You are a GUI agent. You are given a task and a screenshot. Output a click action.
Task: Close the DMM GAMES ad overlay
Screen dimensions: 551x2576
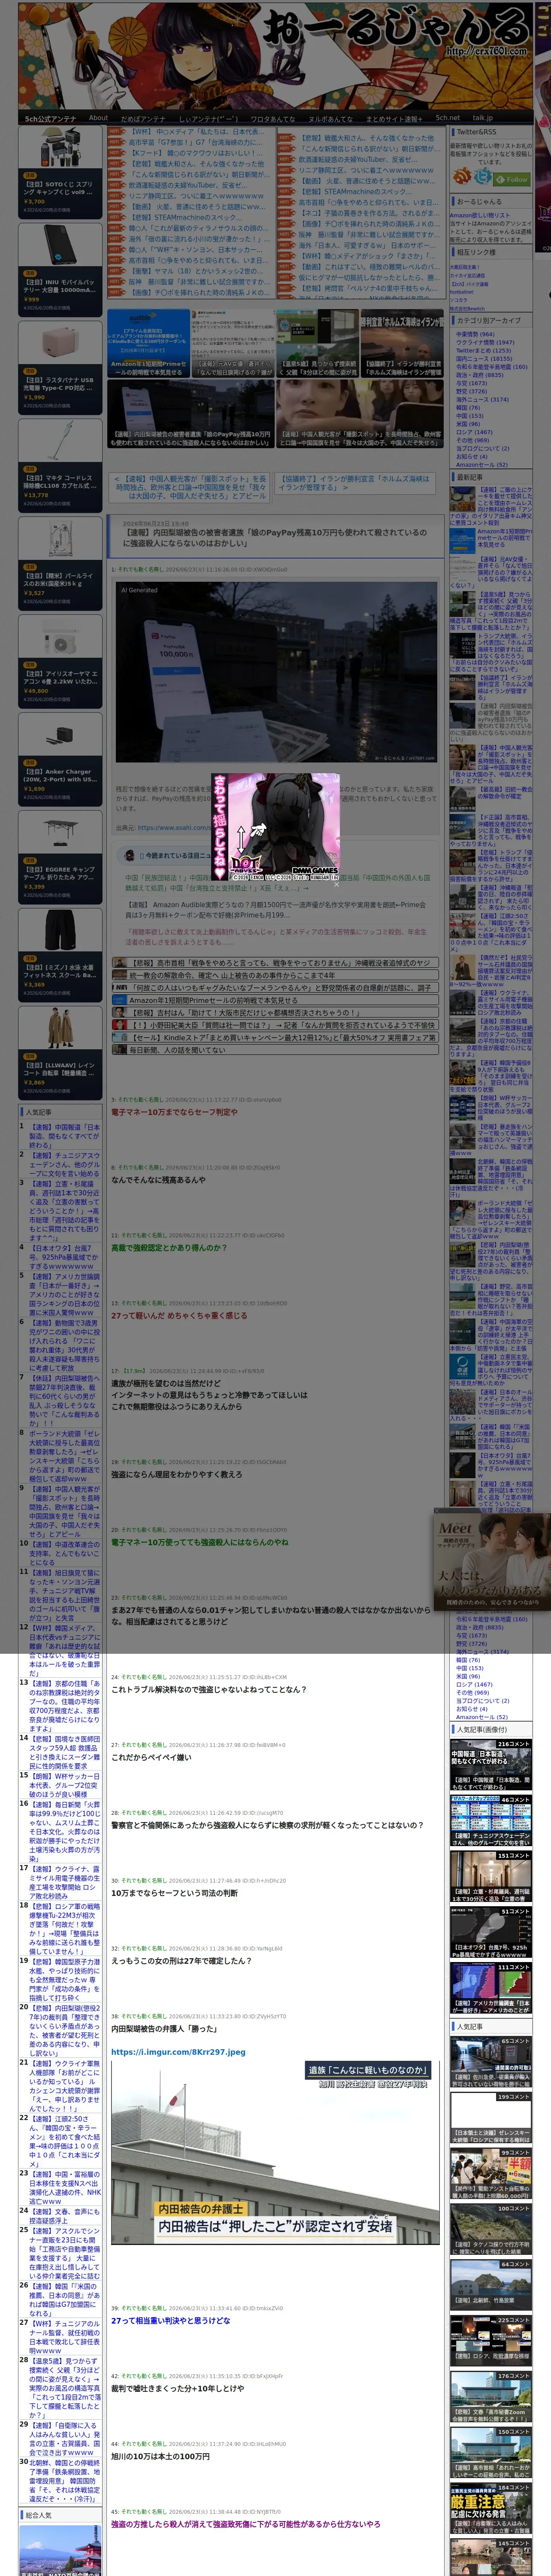pyautogui.click(x=336, y=884)
